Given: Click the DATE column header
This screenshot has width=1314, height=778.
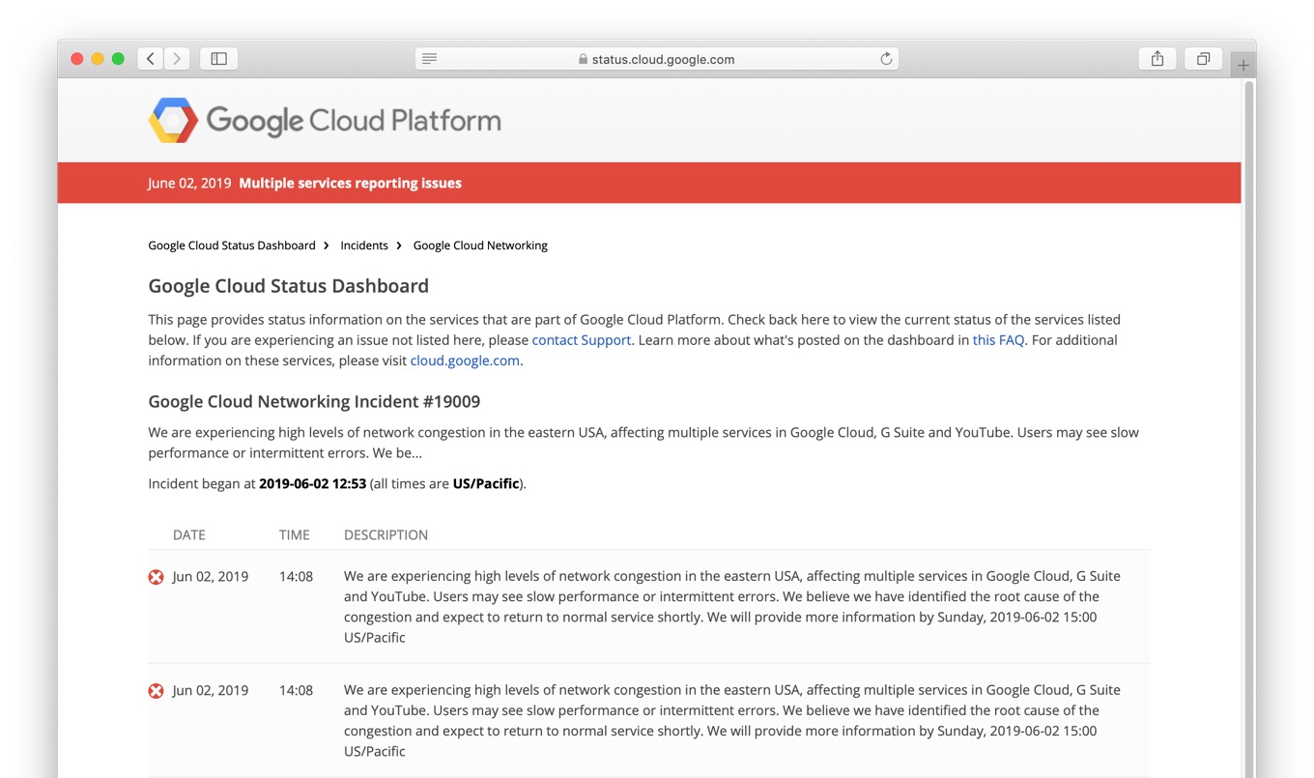Looking at the screenshot, I should [189, 534].
